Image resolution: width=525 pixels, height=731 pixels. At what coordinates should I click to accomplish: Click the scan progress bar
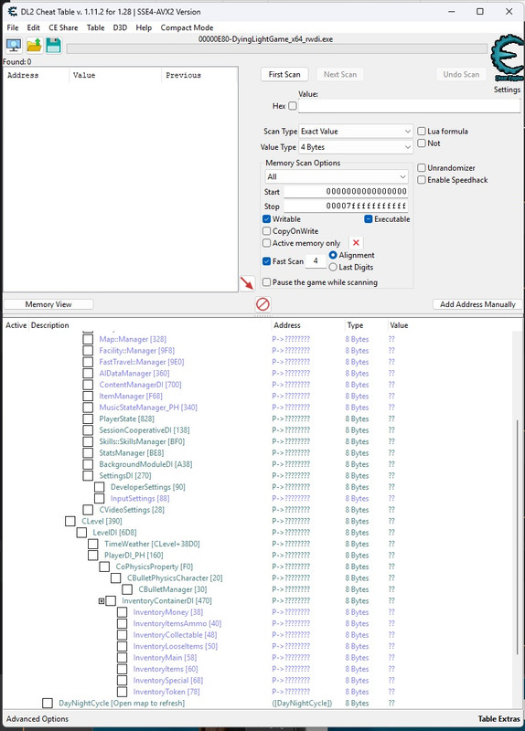point(277,48)
